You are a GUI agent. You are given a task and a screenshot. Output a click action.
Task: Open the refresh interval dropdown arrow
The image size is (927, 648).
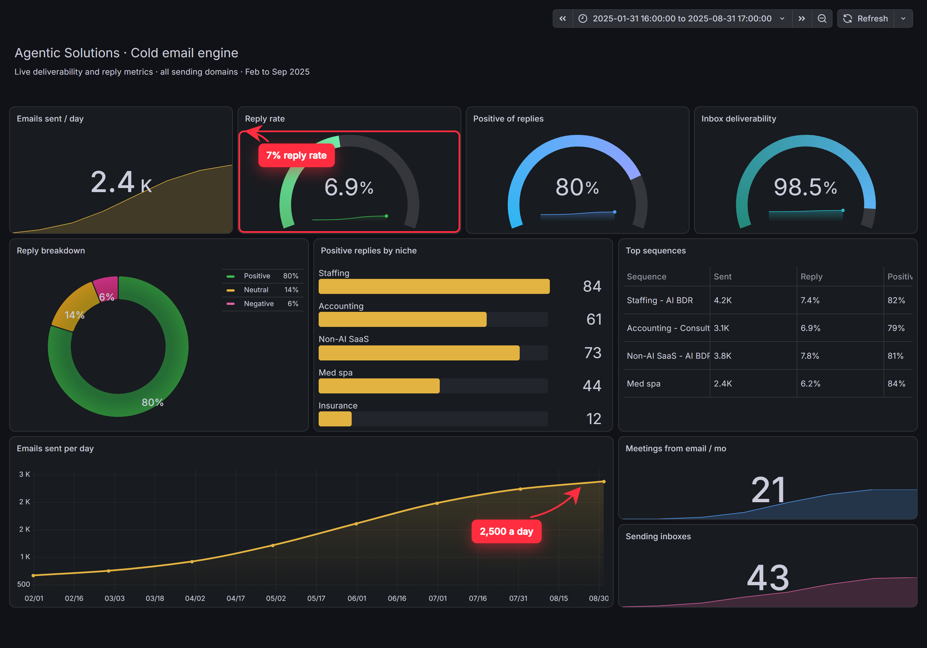[x=904, y=19]
